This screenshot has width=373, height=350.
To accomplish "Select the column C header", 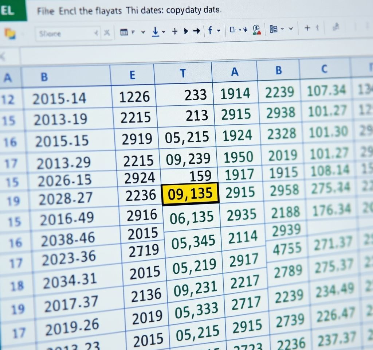I will [324, 69].
